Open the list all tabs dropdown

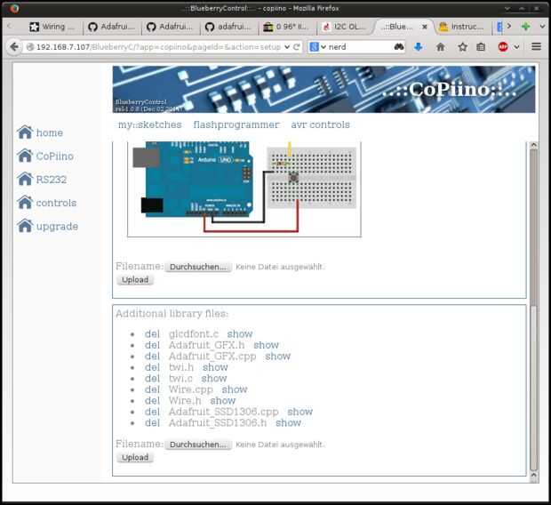[542, 27]
